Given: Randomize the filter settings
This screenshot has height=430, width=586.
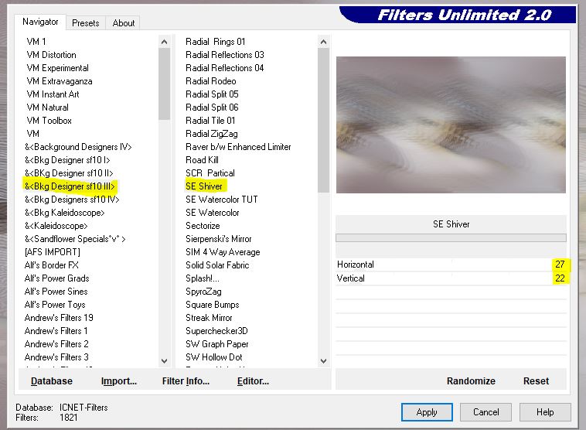Looking at the screenshot, I should point(471,381).
